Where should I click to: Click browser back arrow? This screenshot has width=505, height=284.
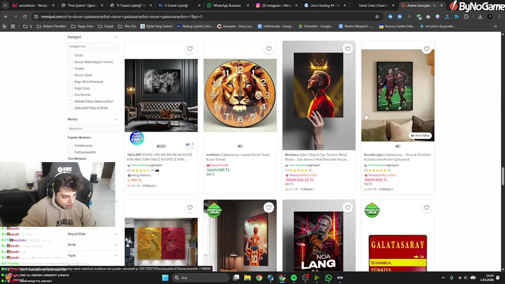(x=6, y=17)
